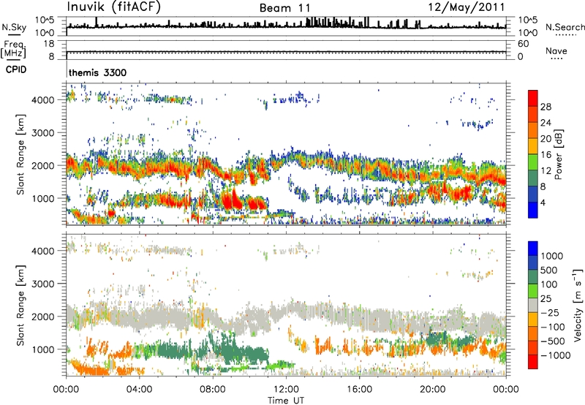The height and width of the screenshot is (405, 585).
Task: Click the "themis 3300" control program text
Action: coord(98,72)
